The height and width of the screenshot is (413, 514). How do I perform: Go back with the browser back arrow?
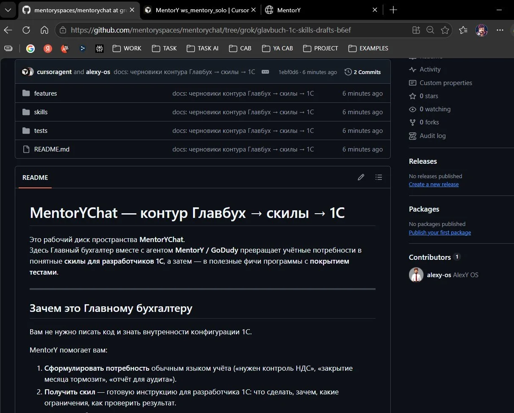click(8, 30)
